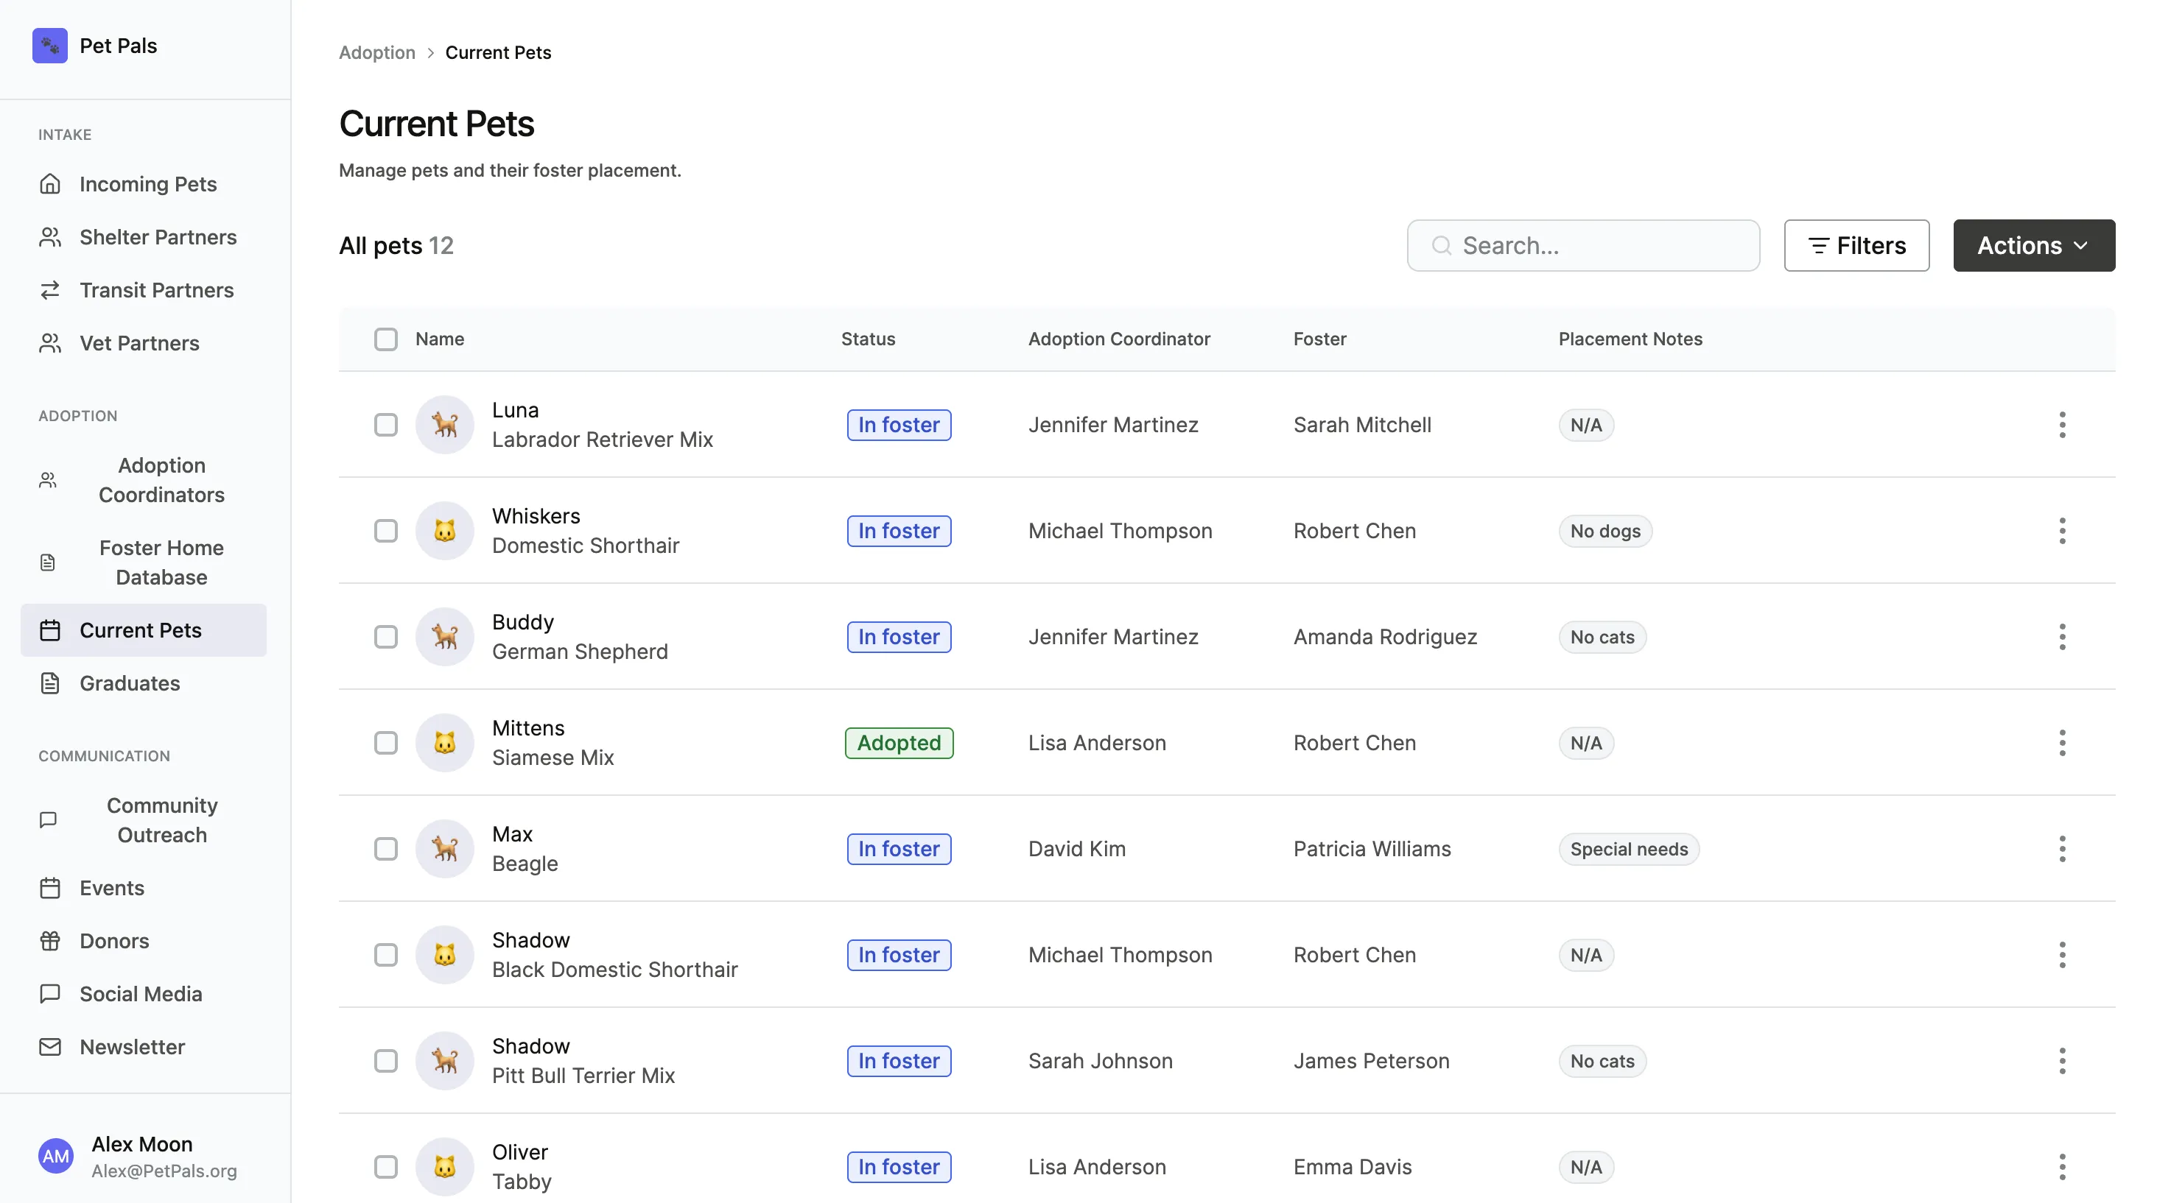Click Whiskers' cat avatar icon
The image size is (2157, 1203).
click(445, 530)
